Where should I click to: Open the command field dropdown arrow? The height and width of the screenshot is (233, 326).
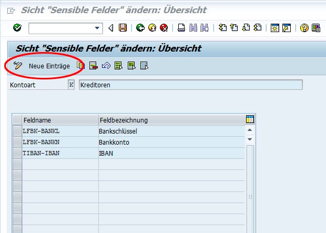[97, 28]
